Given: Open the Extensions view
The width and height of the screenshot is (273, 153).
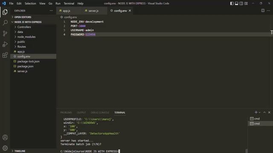Looking at the screenshot, I should [5, 55].
